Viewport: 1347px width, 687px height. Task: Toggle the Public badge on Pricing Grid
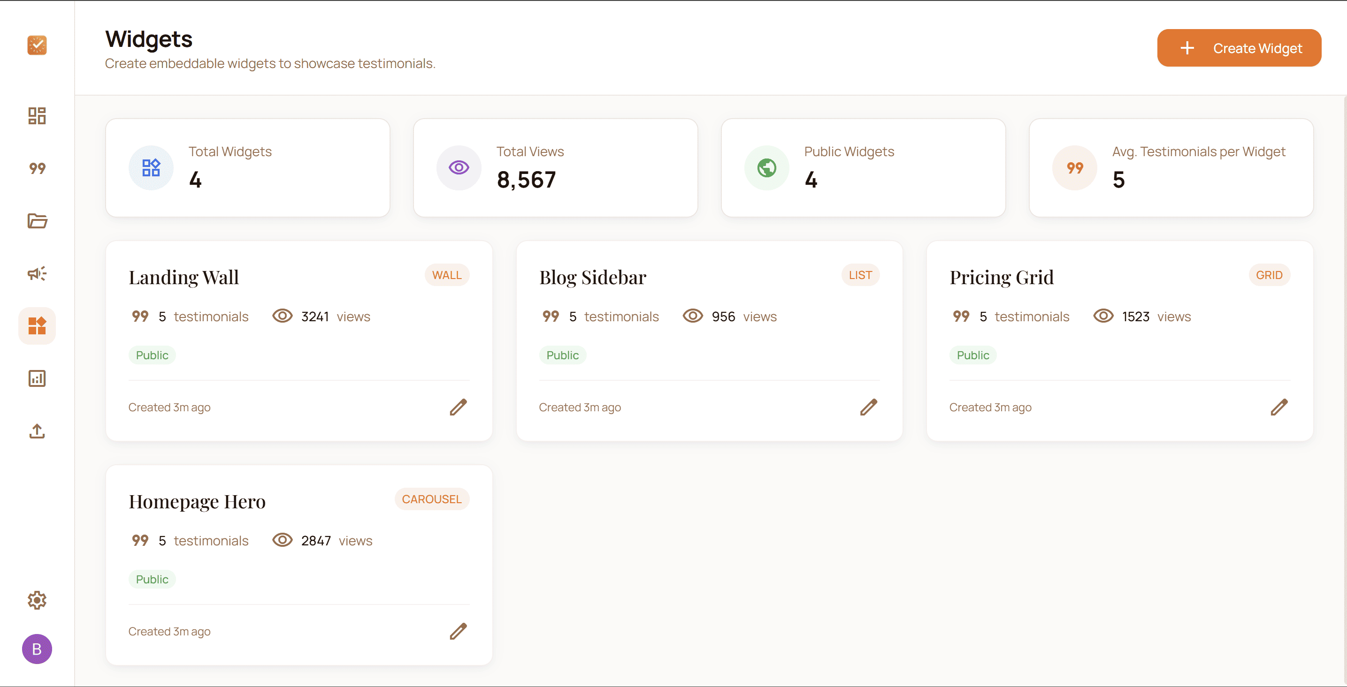(972, 355)
